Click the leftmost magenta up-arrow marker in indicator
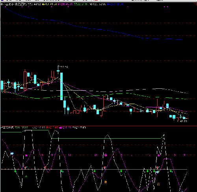Image resolution: width=197 pixels, height=192 pixels. pos(26,155)
